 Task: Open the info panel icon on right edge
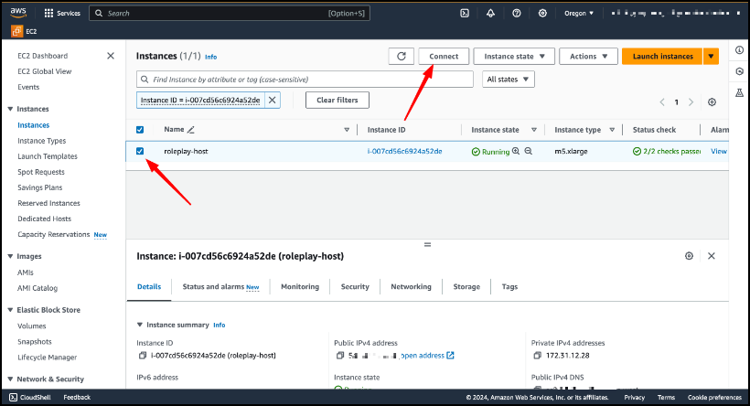(739, 50)
